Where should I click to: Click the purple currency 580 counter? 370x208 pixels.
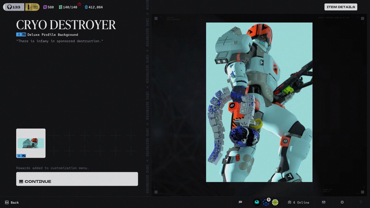pos(48,7)
